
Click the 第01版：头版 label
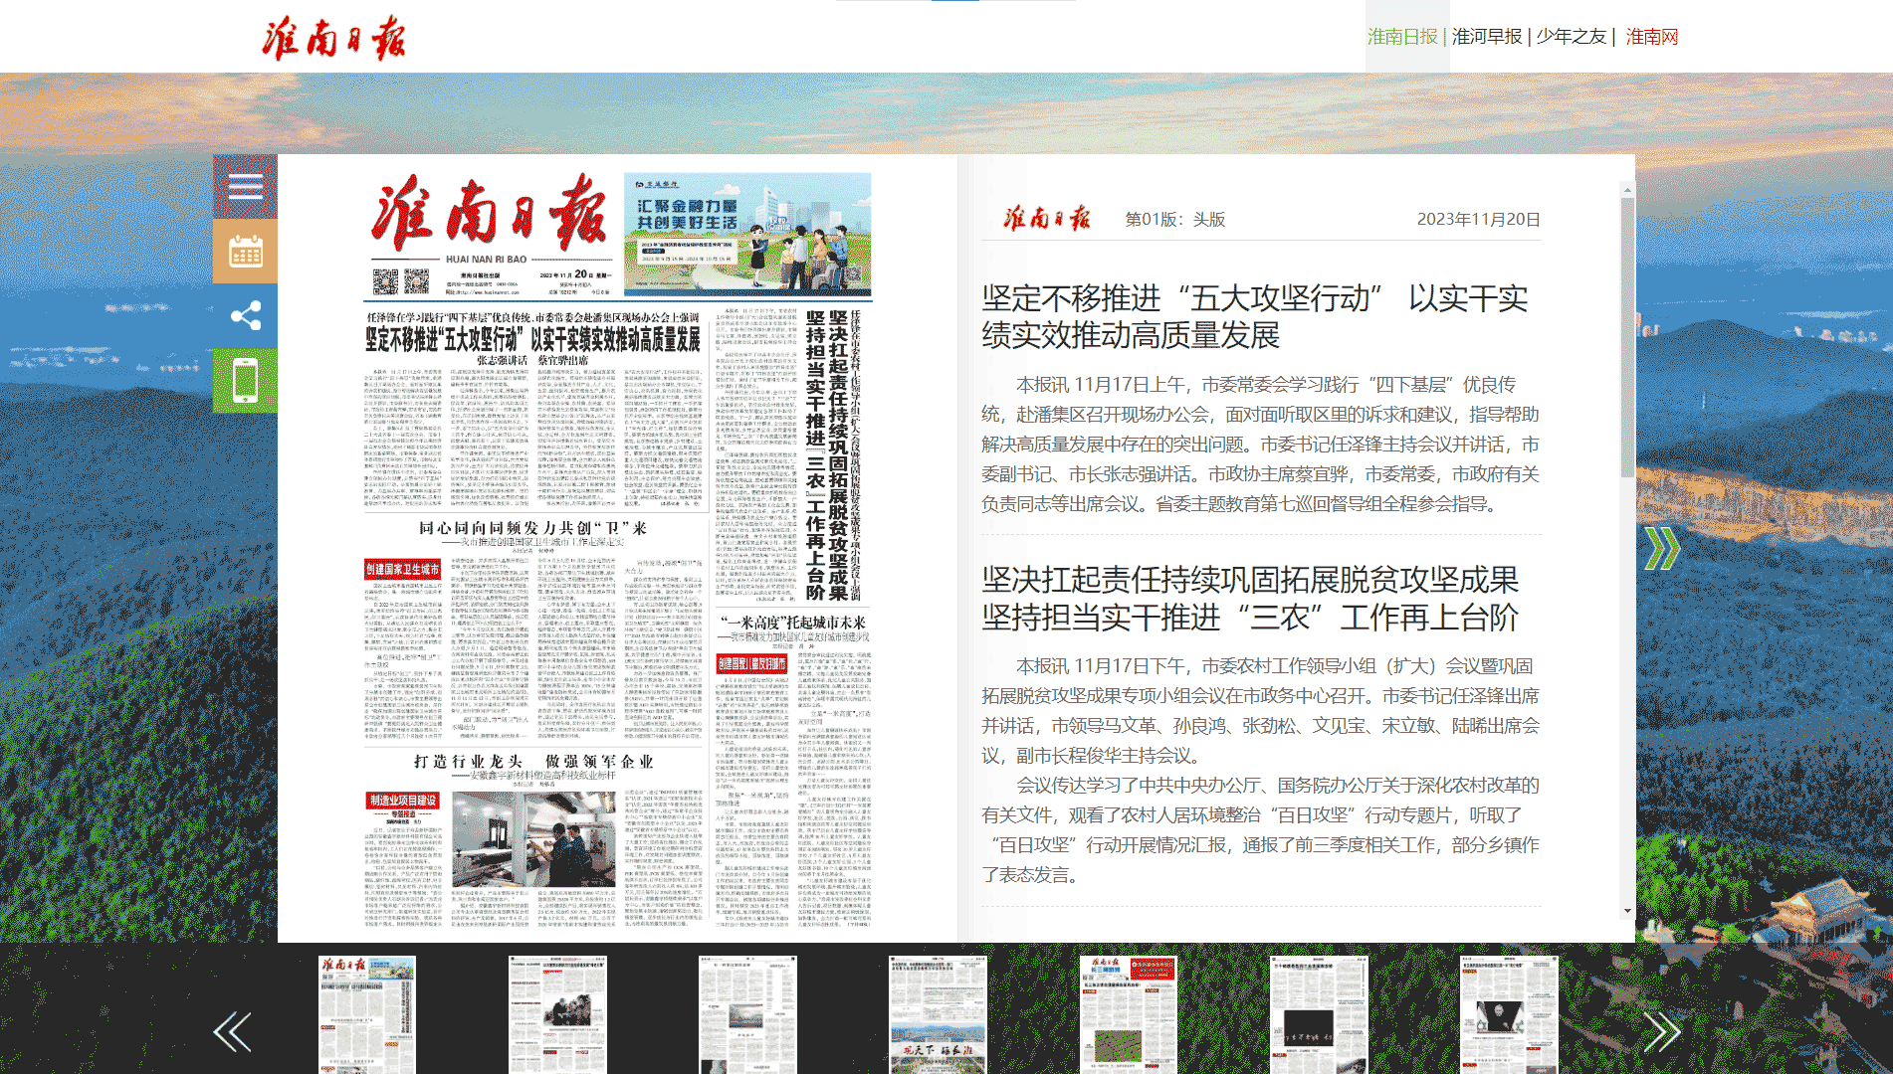point(1175,220)
